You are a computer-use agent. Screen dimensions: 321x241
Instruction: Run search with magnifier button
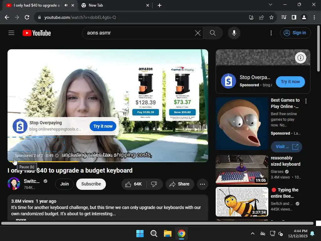(x=213, y=33)
